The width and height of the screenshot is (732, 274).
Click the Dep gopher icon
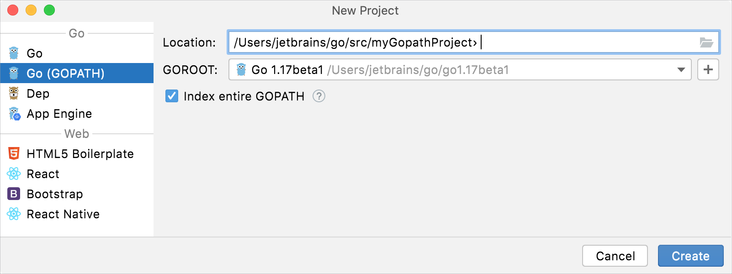(14, 94)
